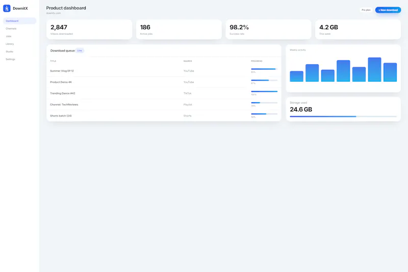The height and width of the screenshot is (272, 408).
Task: Click the Live badge next to Download queue
Action: click(80, 51)
